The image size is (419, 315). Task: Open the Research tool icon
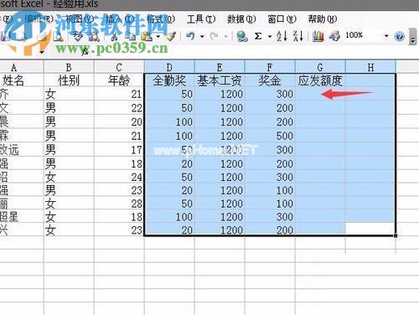coord(95,36)
